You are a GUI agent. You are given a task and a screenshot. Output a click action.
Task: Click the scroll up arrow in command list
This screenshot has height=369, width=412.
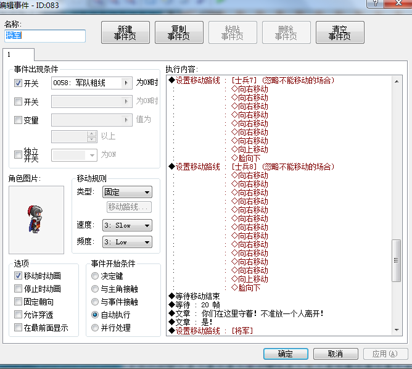397,81
